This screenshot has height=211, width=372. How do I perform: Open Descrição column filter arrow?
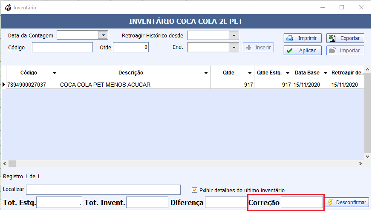tap(206, 73)
